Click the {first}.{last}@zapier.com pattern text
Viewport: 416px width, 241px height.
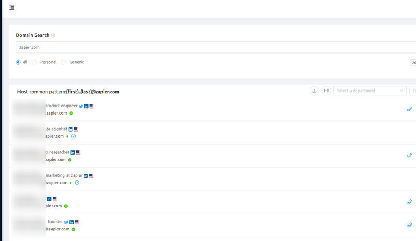click(92, 92)
